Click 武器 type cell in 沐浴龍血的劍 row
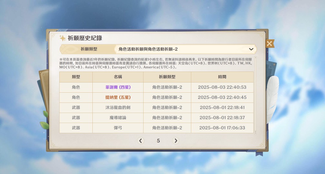Screen dimensions: 325x174 (x=76, y=108)
